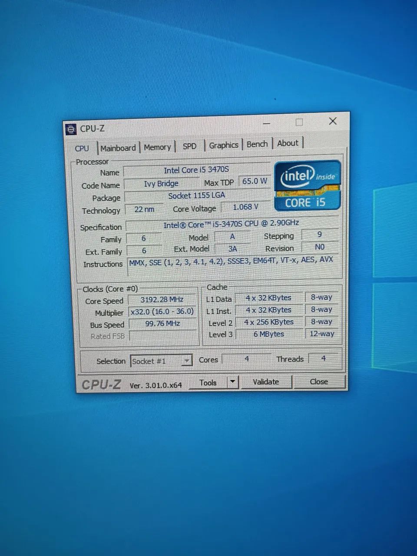Screen dimensions: 417x556
Task: Click the L1 Data value 4 x 32 KBytes
Action: click(x=268, y=298)
